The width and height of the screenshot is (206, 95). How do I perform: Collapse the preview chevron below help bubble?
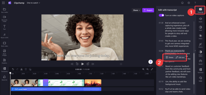[151, 66]
